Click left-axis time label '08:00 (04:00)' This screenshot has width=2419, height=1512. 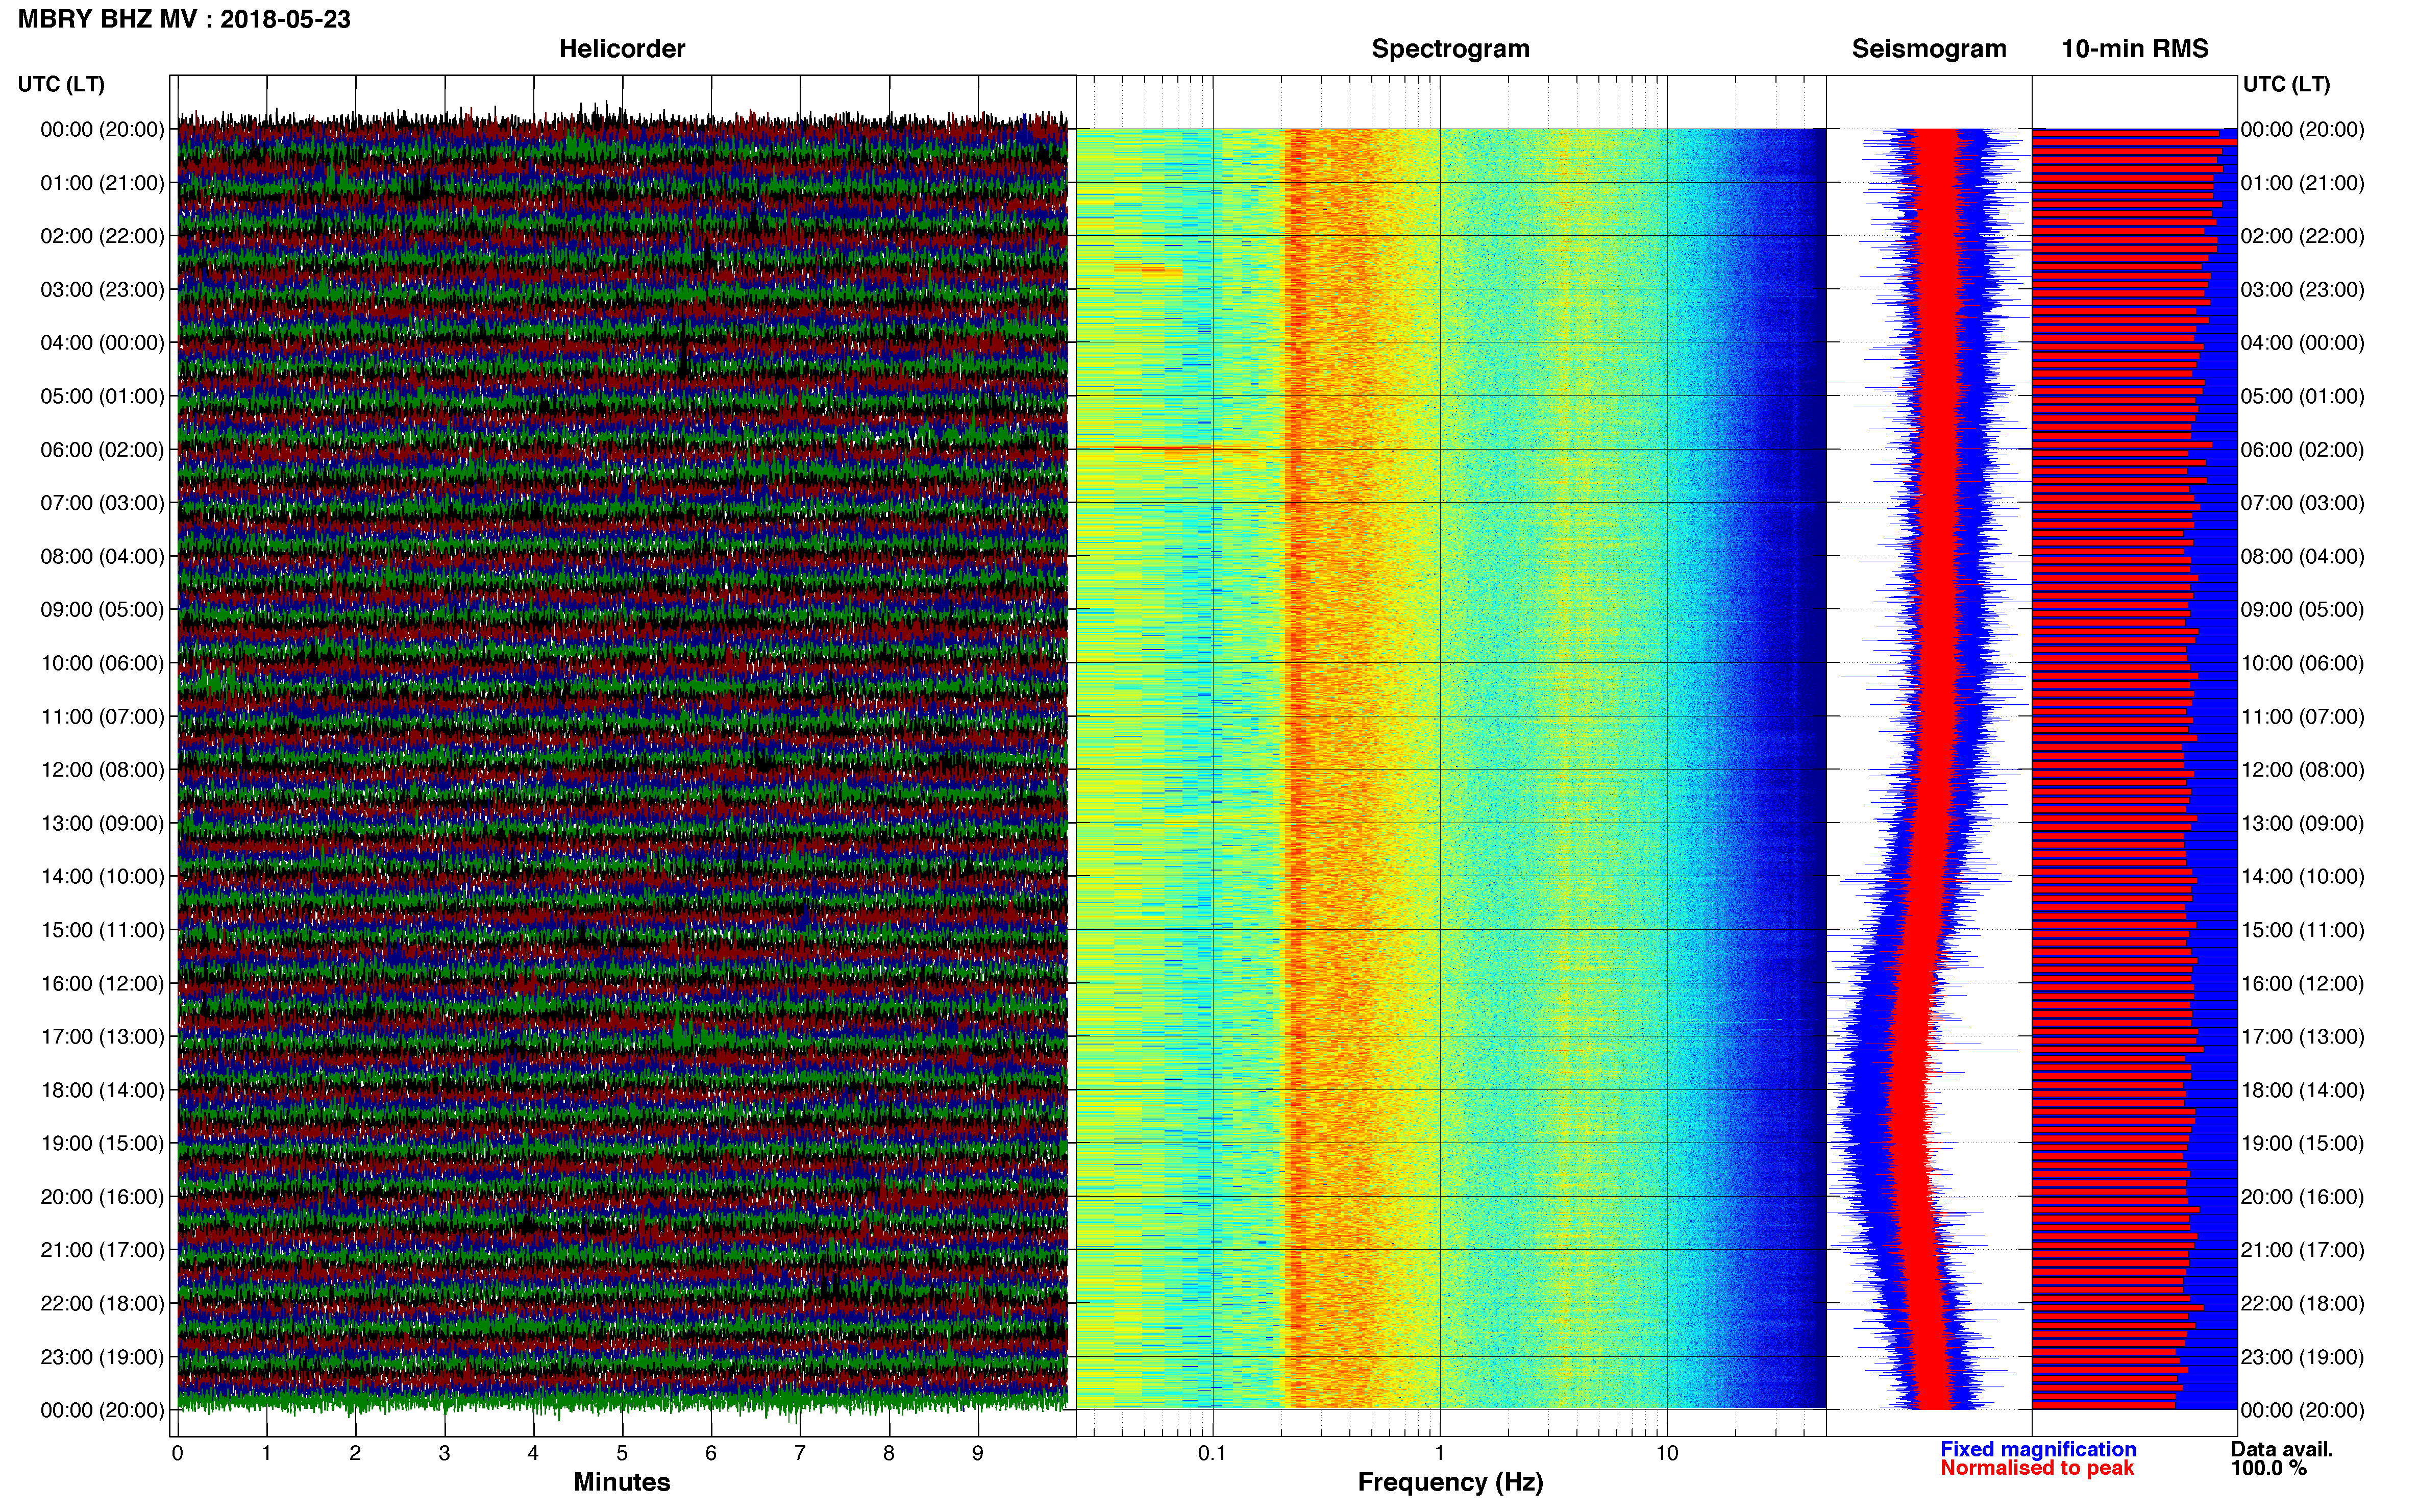click(x=102, y=556)
